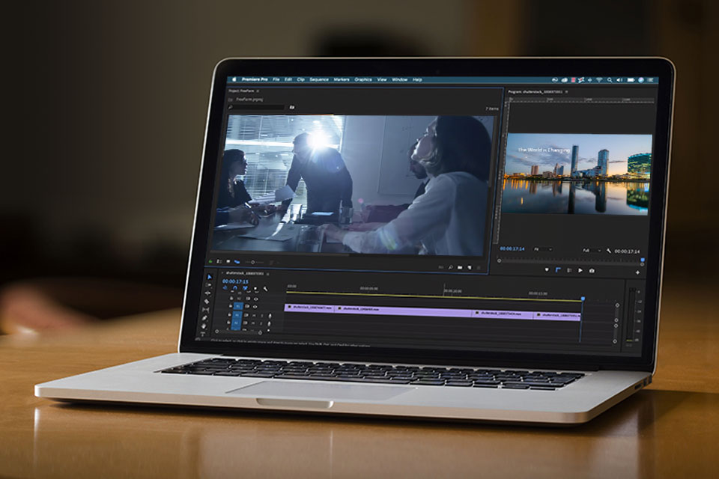
Task: Click the Project panel search field
Action: (x=257, y=108)
